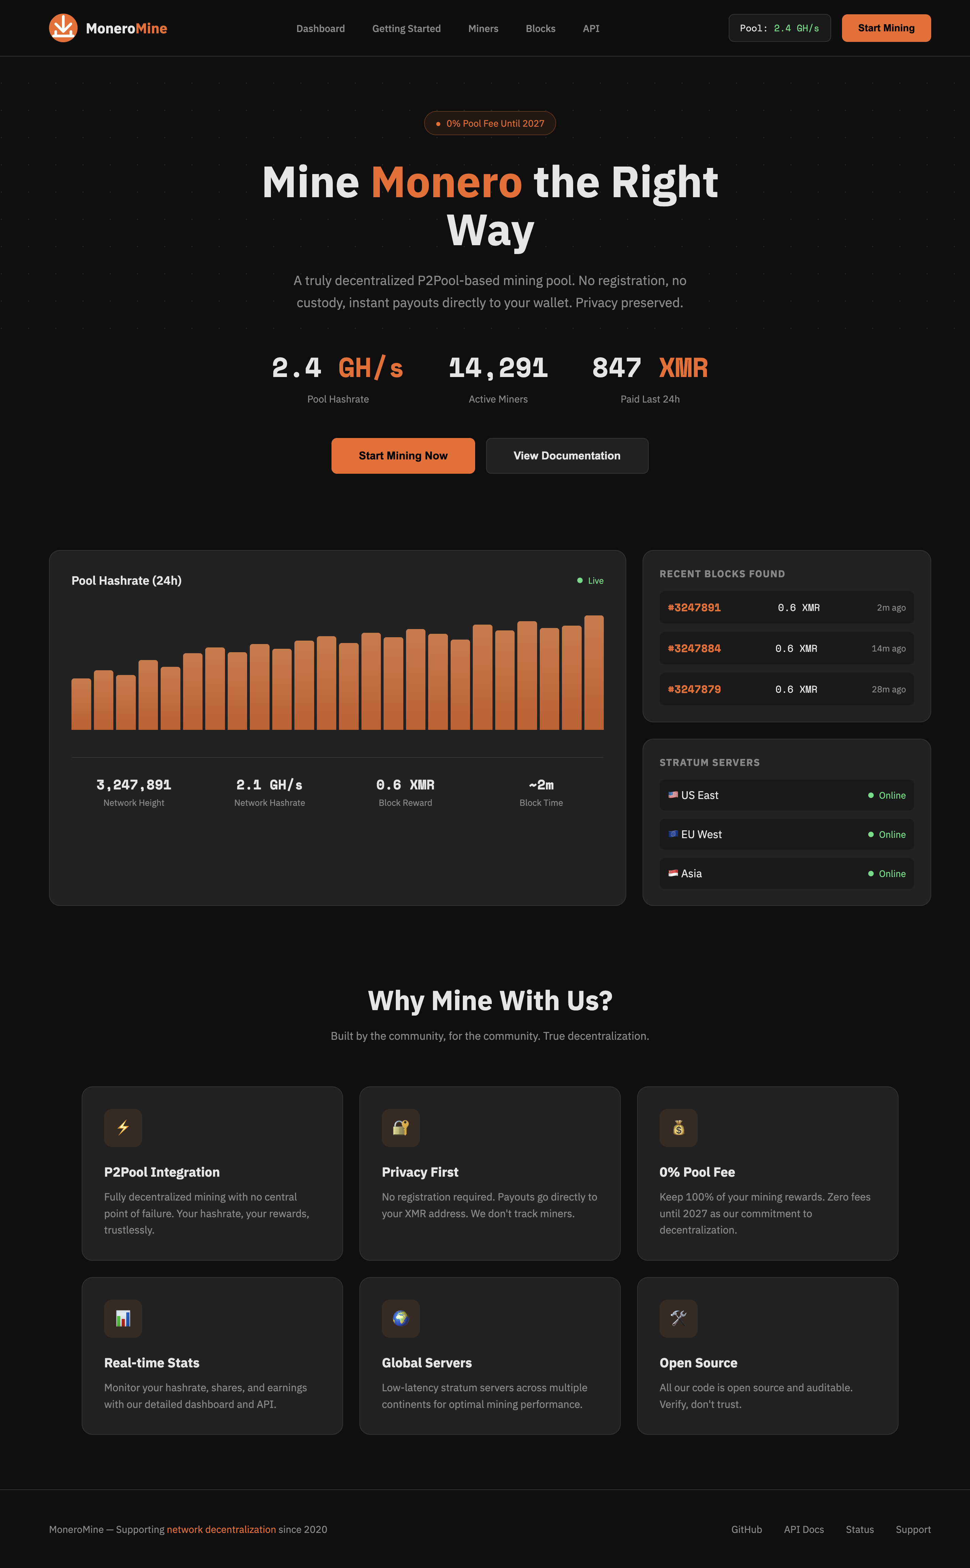Click the chart icon on Real-time Stats card
Screen dimensions: 970x1568
click(123, 1318)
